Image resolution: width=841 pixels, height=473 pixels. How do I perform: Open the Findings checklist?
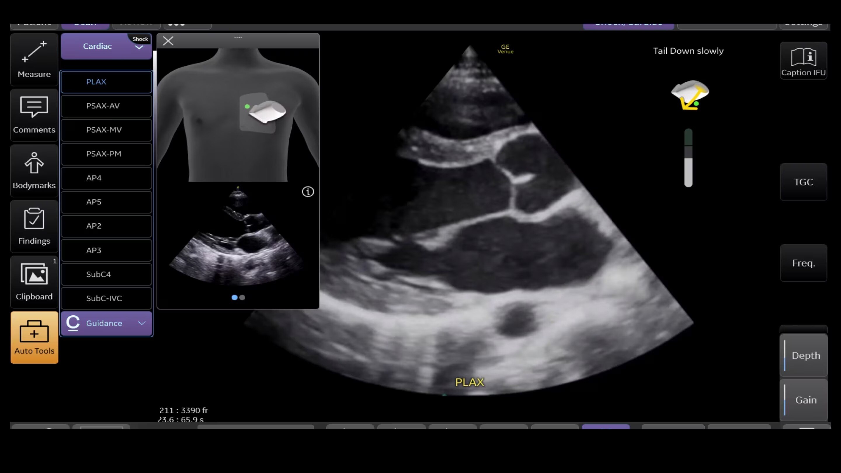[34, 226]
